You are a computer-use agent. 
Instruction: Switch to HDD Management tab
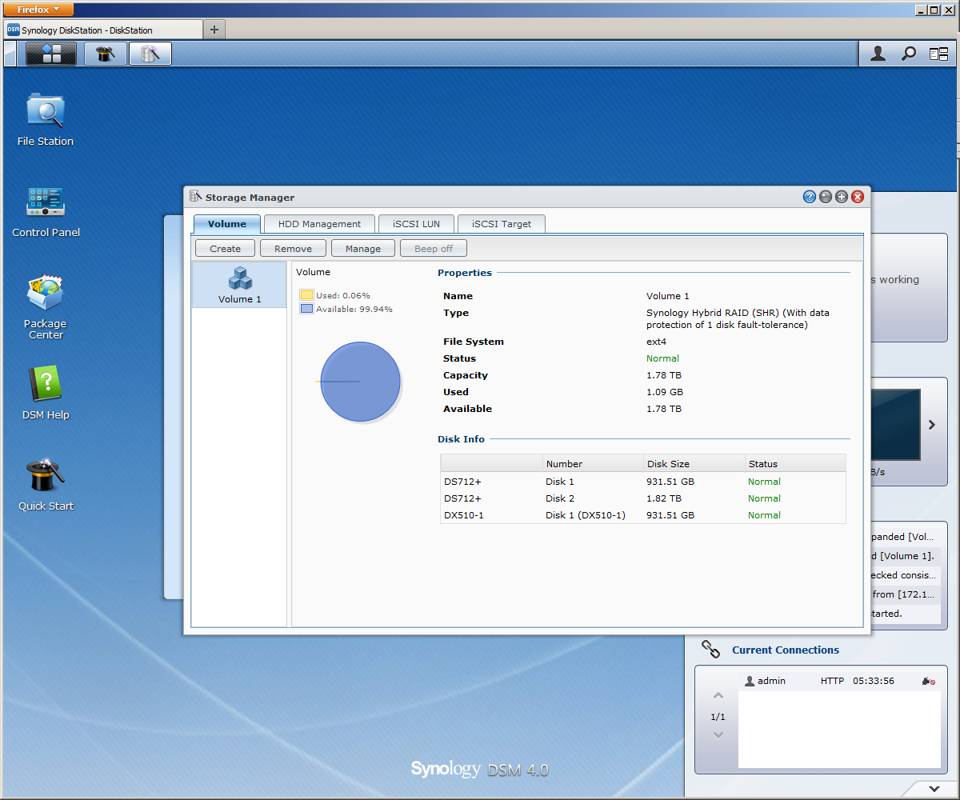[319, 224]
